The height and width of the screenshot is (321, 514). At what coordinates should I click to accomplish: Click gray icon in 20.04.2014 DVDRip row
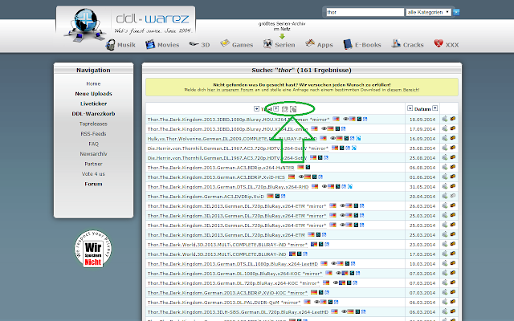pyautogui.click(x=453, y=196)
